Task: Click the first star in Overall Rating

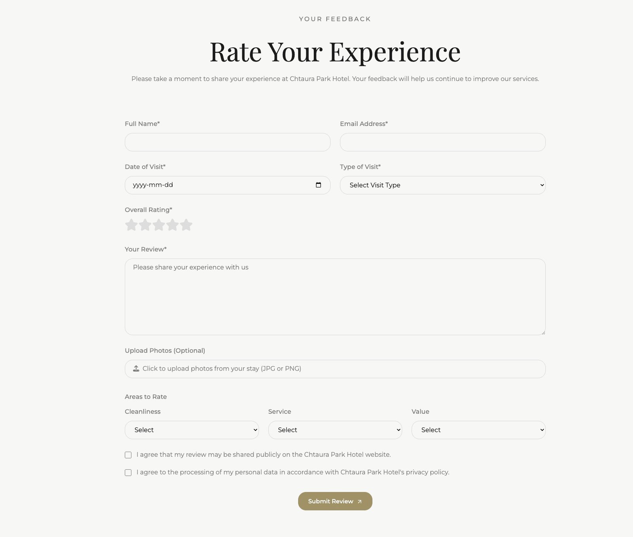Action: pos(132,225)
